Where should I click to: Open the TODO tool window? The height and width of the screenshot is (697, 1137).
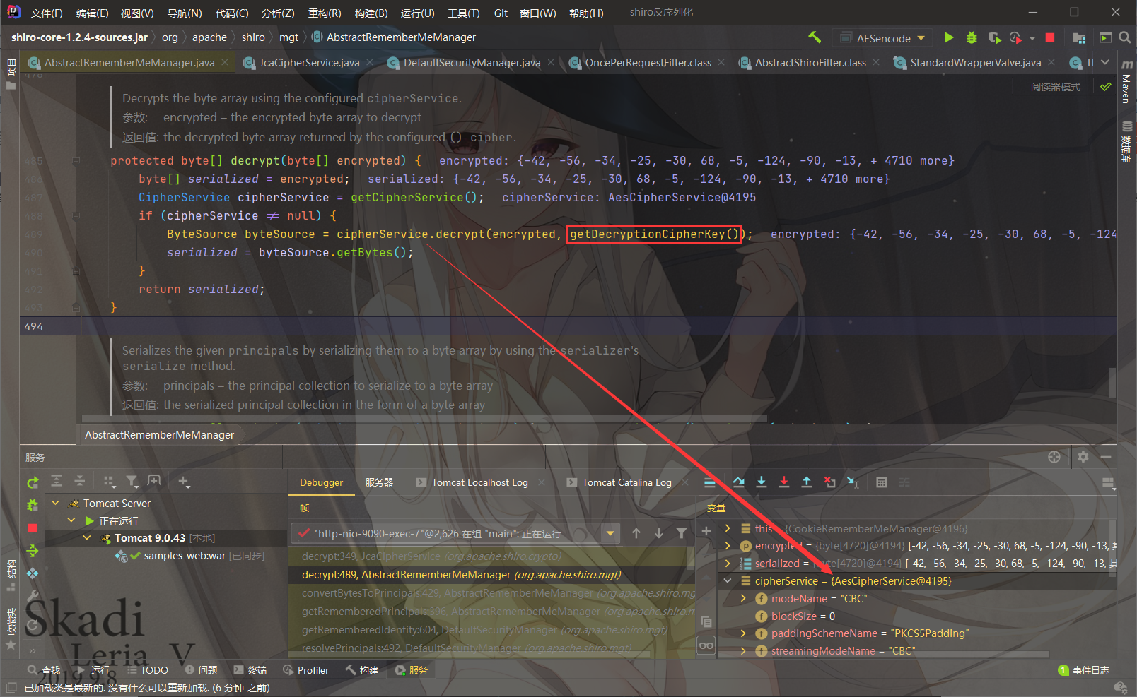(147, 670)
